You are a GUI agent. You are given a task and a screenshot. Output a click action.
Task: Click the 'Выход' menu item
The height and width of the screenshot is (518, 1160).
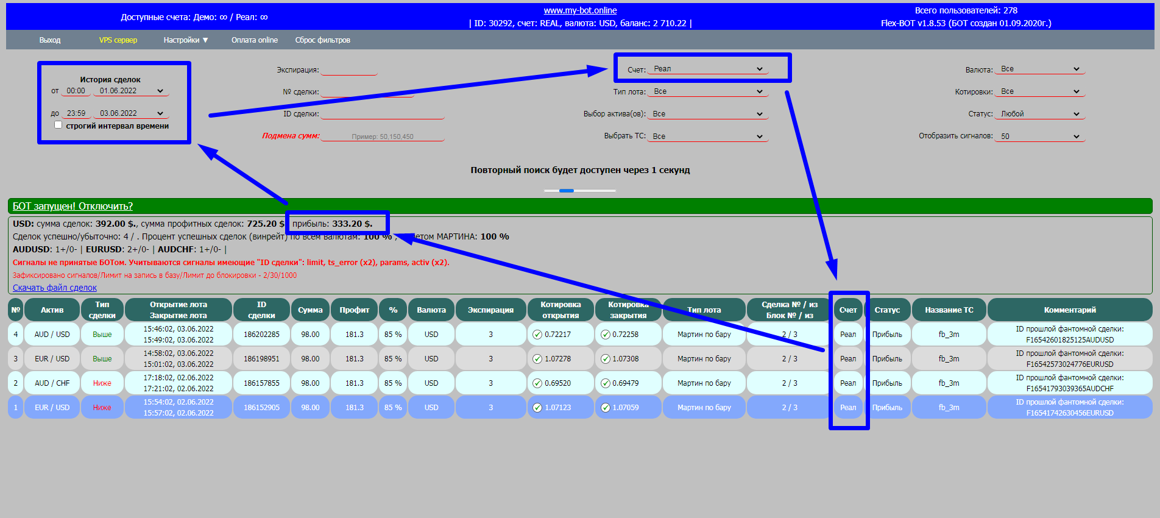tap(50, 40)
